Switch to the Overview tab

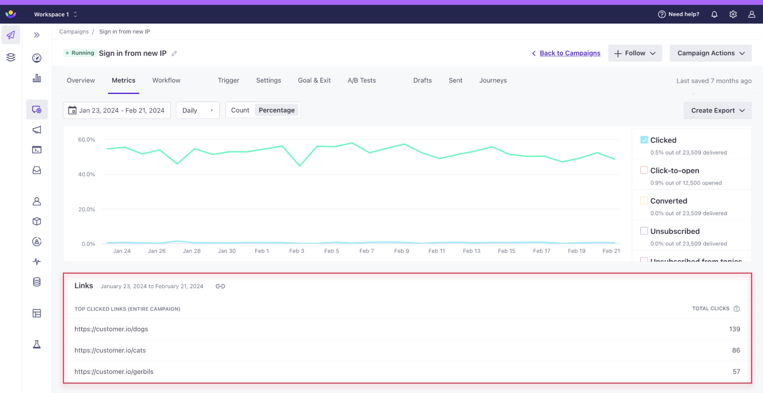81,81
